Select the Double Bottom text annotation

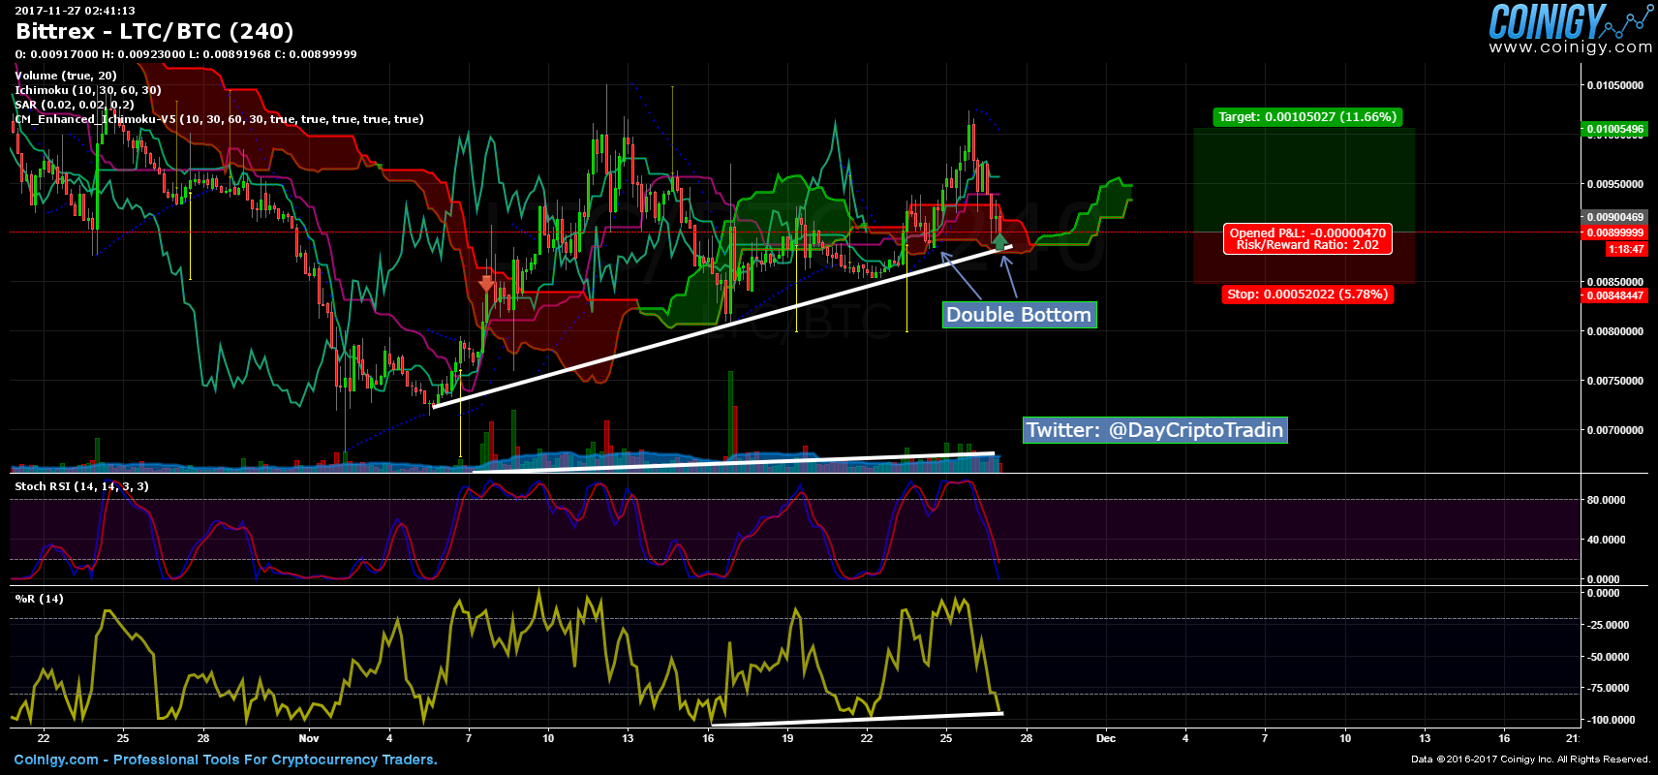pos(1020,315)
